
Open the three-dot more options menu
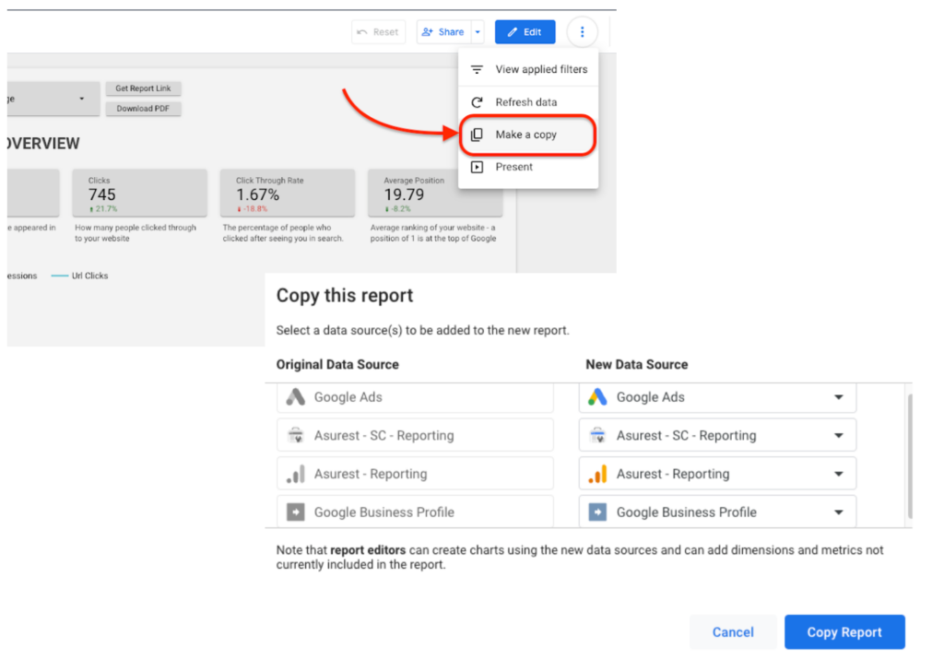[582, 32]
